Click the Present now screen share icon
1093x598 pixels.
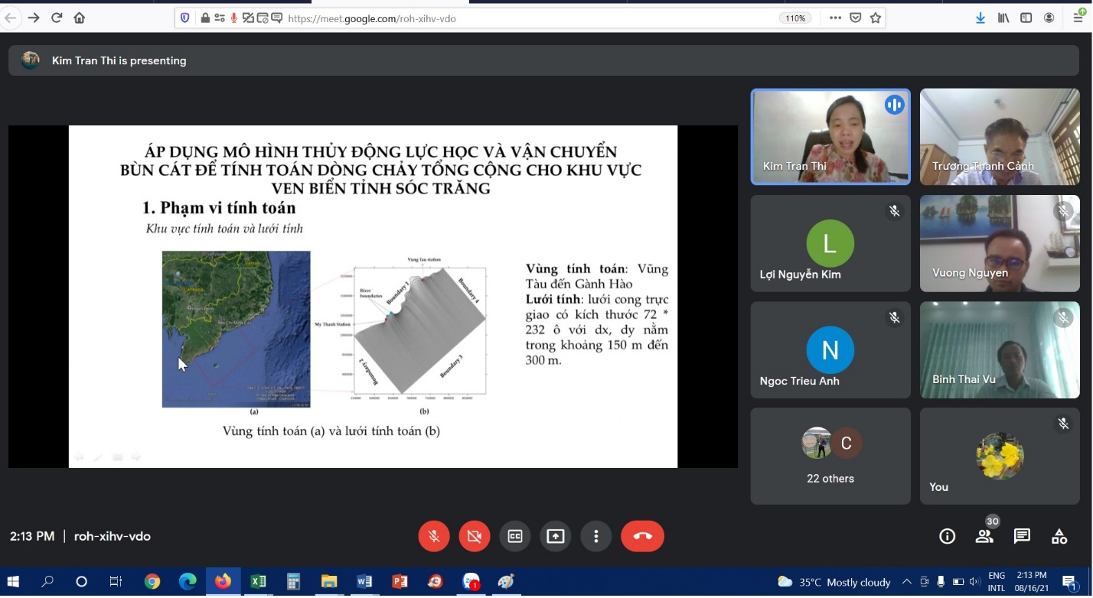pos(556,537)
